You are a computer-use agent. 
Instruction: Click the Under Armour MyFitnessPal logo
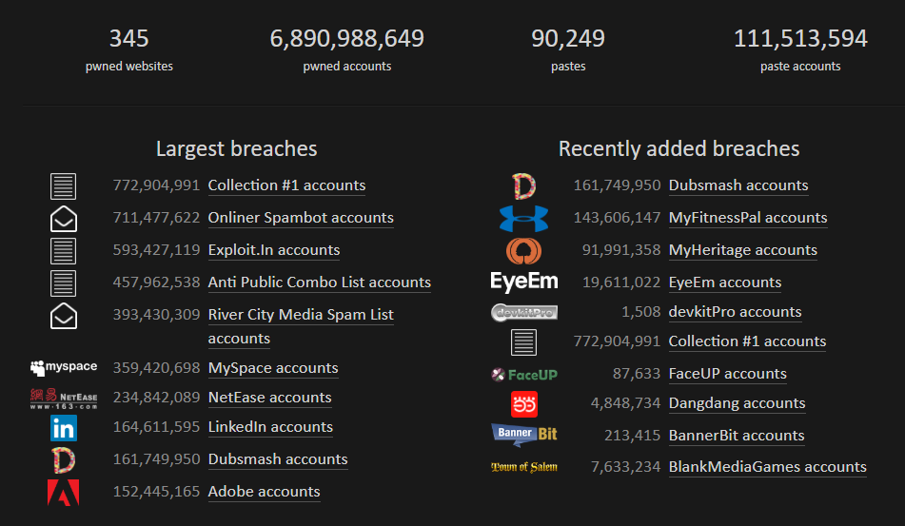(x=524, y=219)
